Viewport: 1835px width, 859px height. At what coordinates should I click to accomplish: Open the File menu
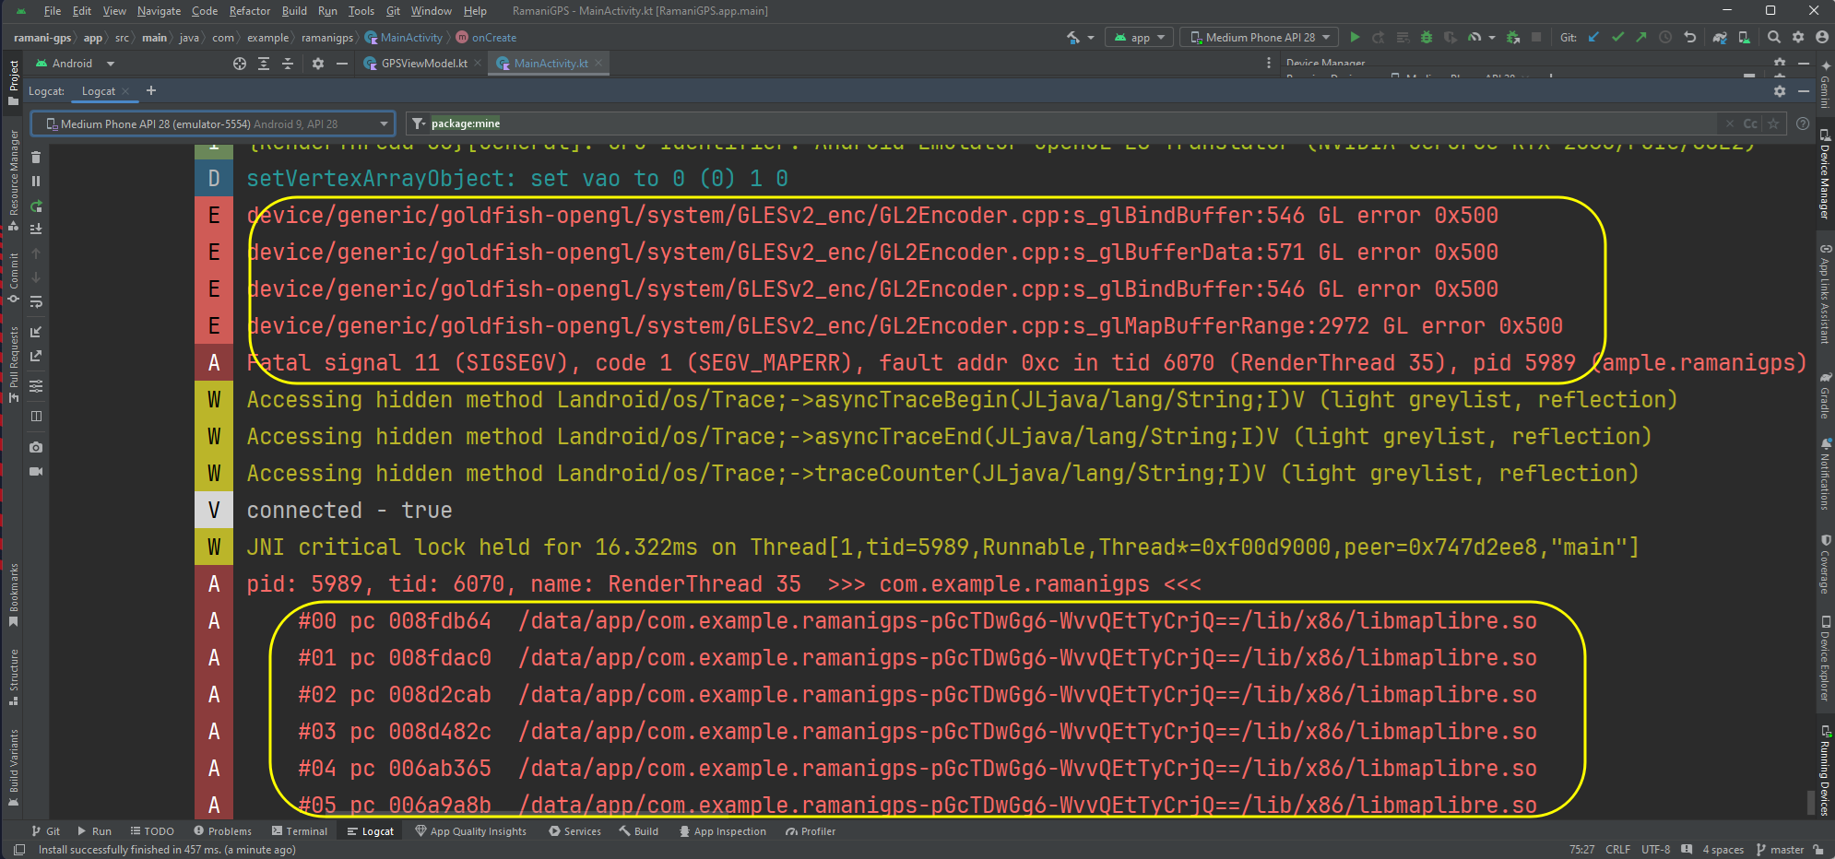pos(52,11)
